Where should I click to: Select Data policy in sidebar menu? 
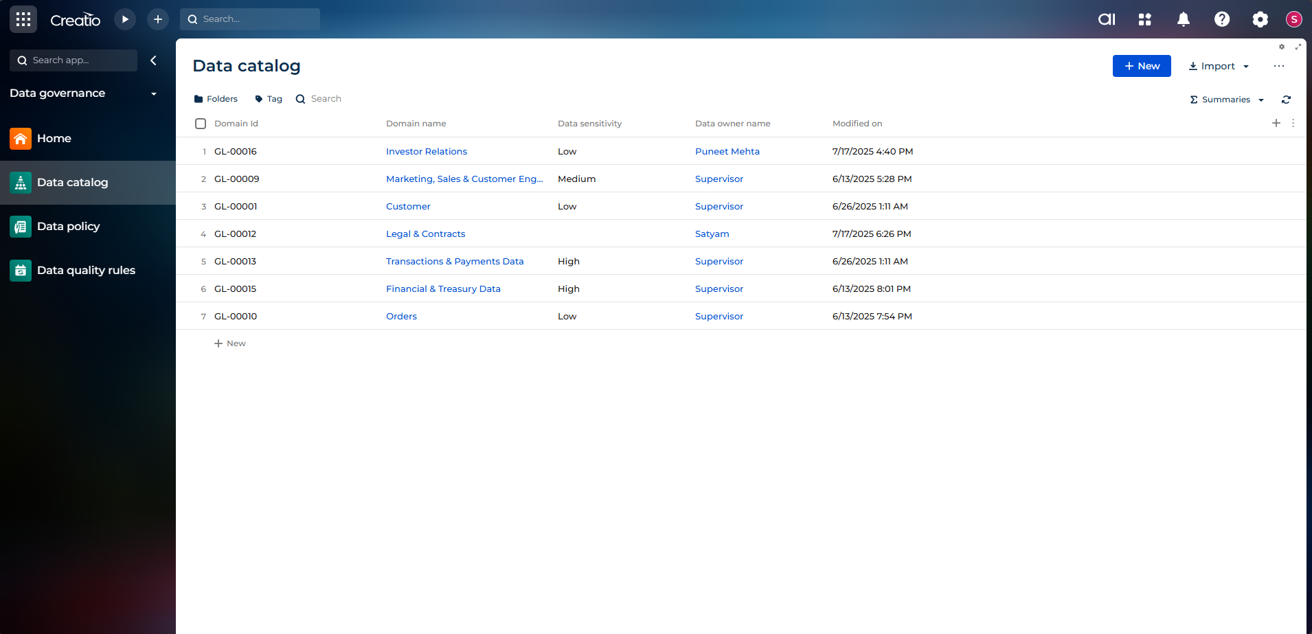tap(88, 227)
